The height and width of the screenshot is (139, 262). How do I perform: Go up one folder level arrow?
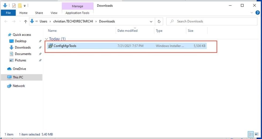pos(26,21)
